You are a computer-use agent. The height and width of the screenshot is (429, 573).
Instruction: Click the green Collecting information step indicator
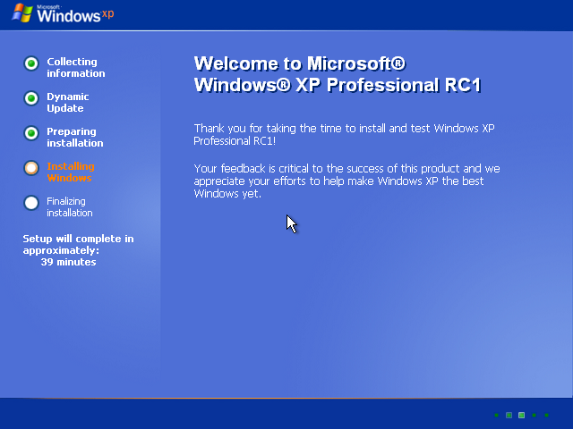(x=31, y=63)
